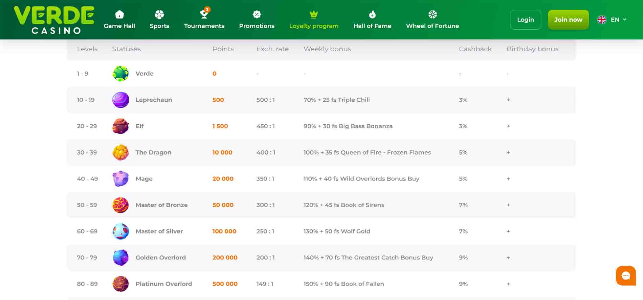Click the Golden Overlord status name

(x=160, y=258)
